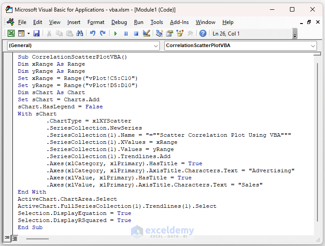The image size is (325, 246).
Task: Click the line 'Set sChart = Charts.Add'
Action: (x=59, y=99)
